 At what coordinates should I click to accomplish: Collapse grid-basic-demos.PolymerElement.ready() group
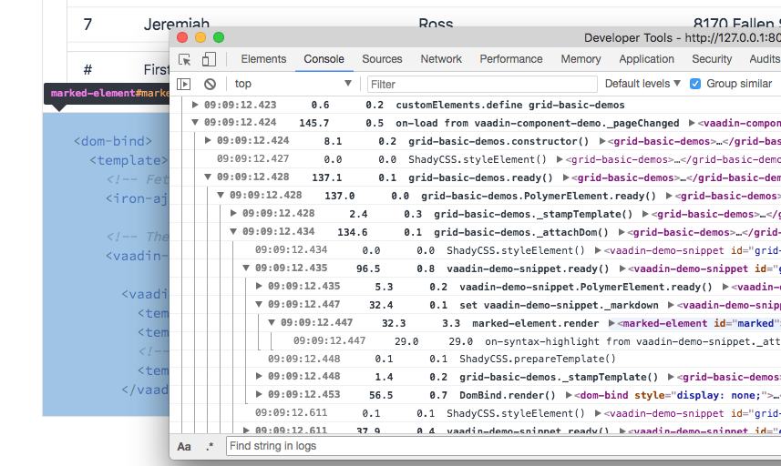221,196
